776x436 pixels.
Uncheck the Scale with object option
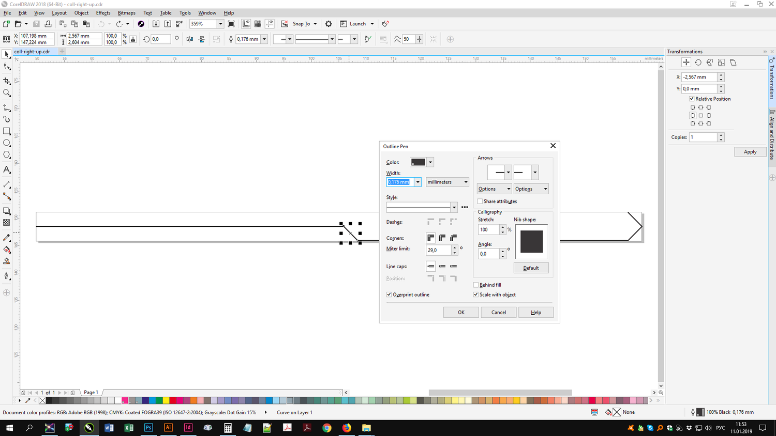click(476, 294)
